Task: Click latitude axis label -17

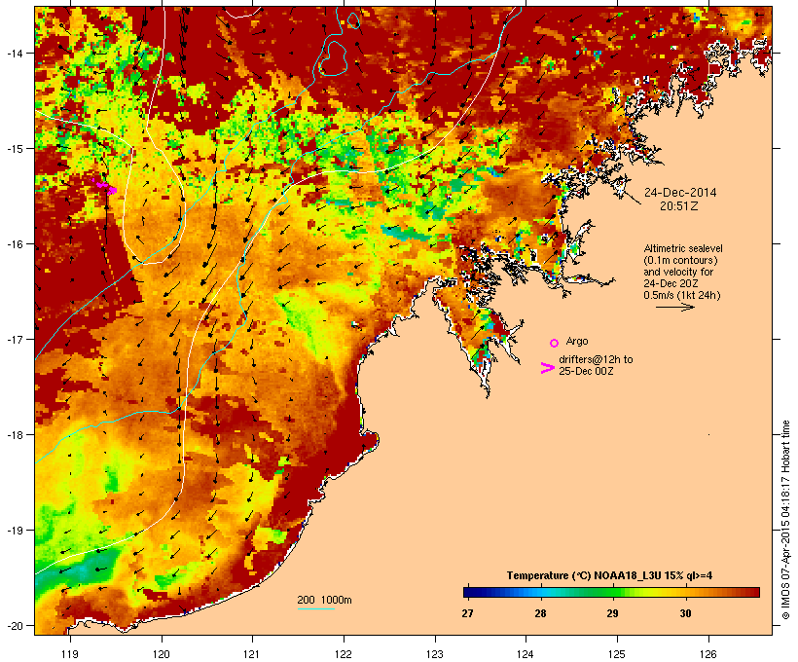Action: click(14, 339)
